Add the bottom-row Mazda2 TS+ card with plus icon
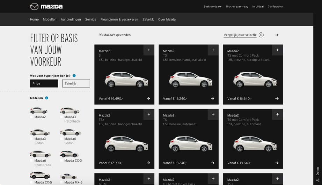Image resolution: width=322 pixels, height=185 pixels. [x=277, y=179]
